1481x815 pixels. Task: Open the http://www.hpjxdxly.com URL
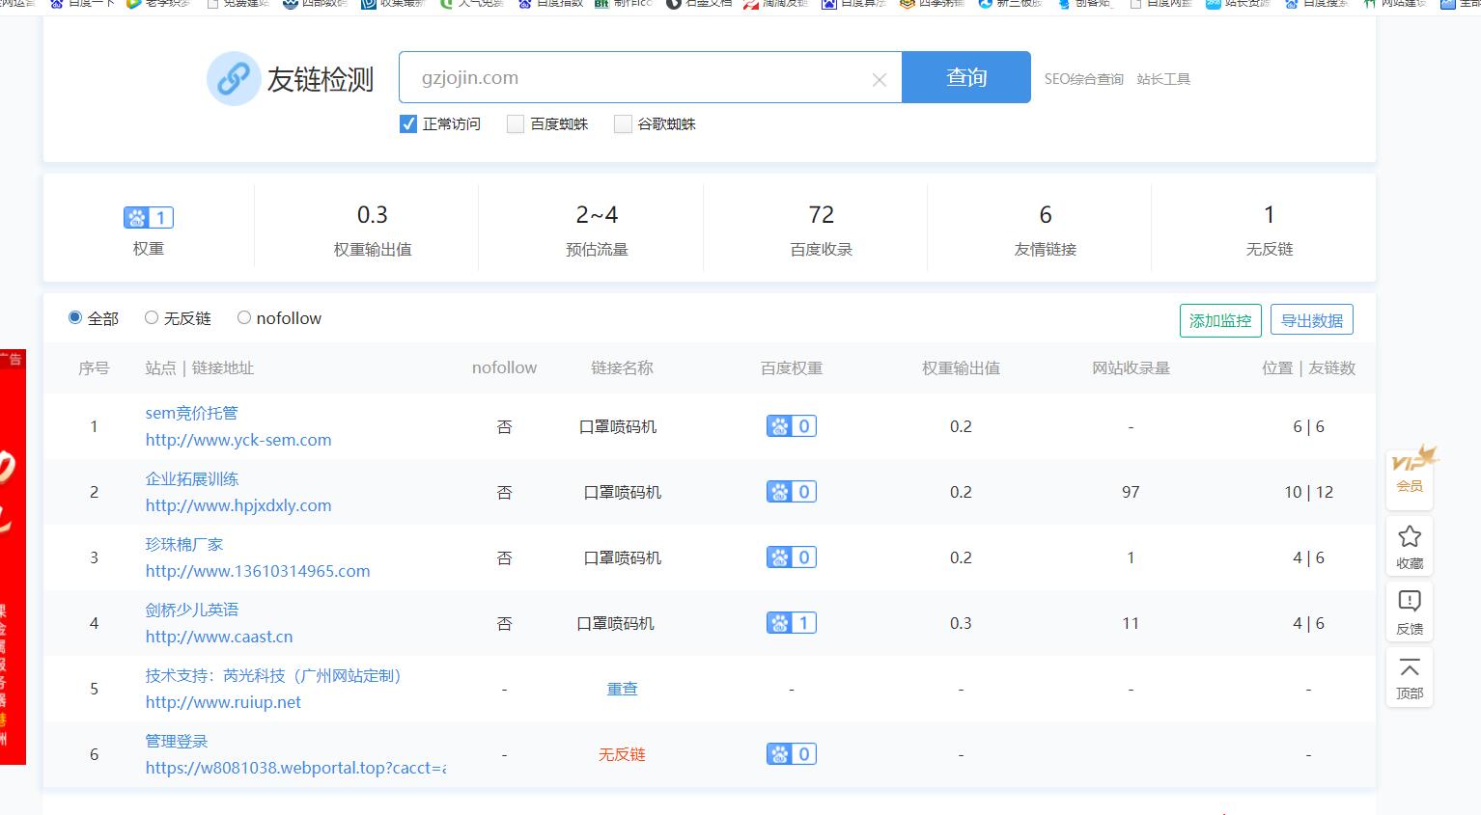pos(238,505)
